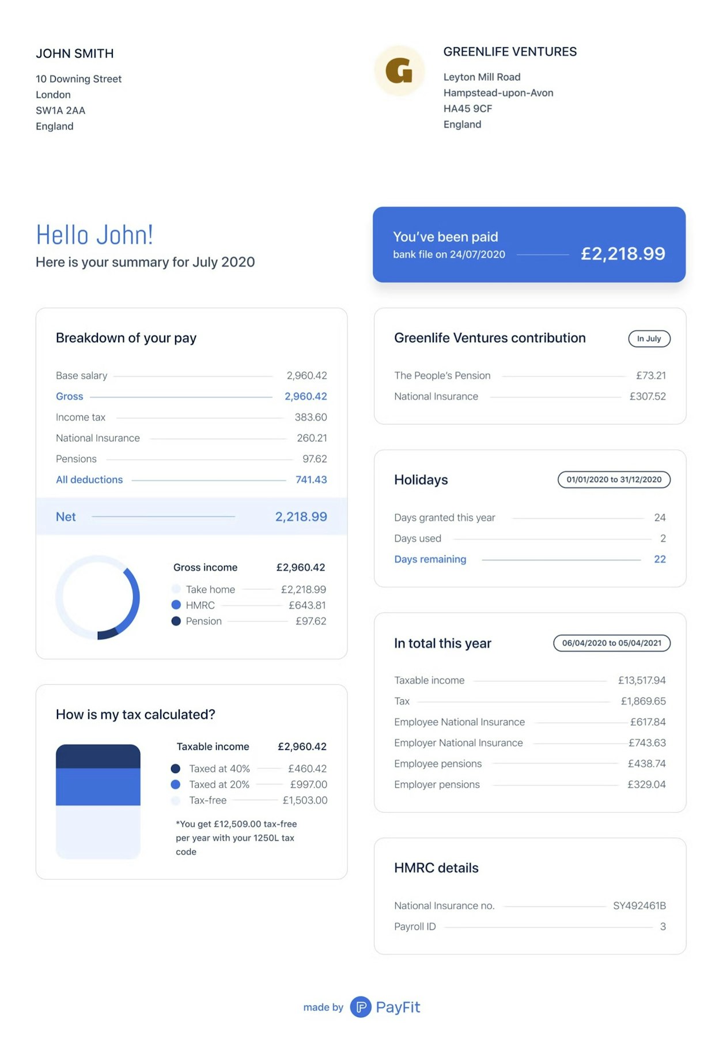Click the 01/01/2020 to 31/12/2020 badge

tap(614, 479)
